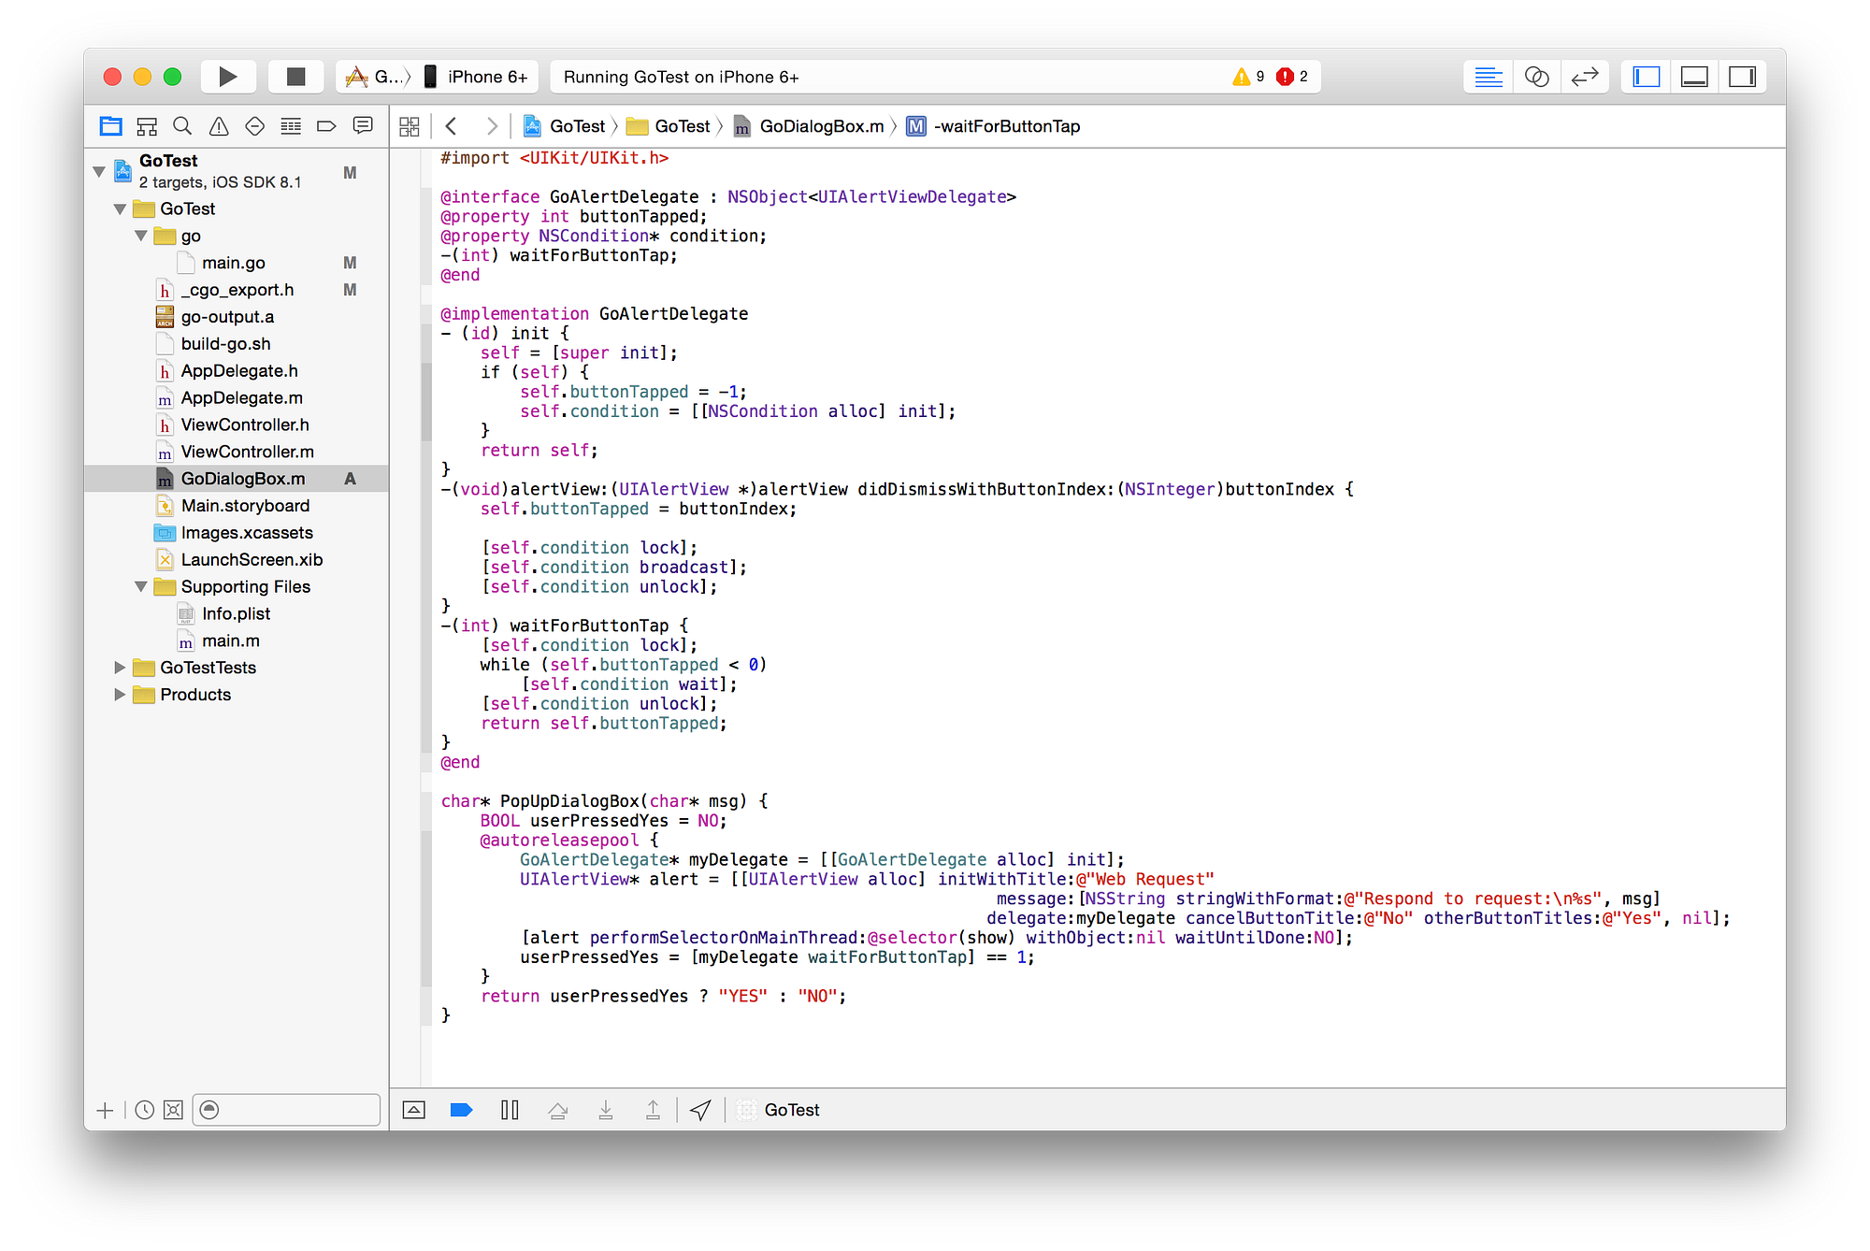Hide the left navigator pane
The image size is (1870, 1251).
[x=1647, y=77]
